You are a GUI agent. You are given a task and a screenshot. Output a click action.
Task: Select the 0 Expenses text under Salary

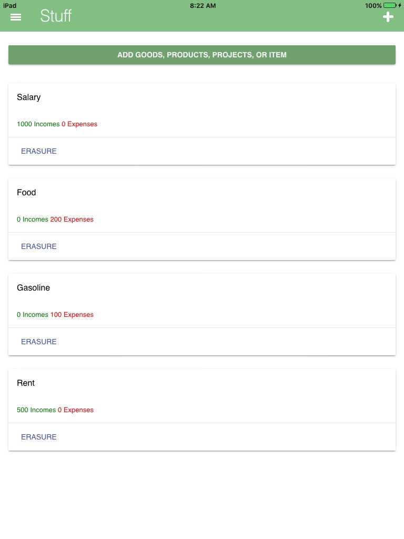click(x=79, y=124)
